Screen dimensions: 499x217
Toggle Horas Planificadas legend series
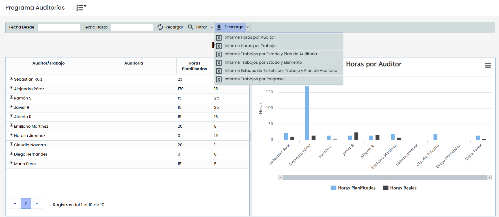[x=353, y=188]
